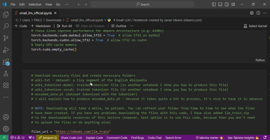
Task: Click Comment Code in status bar
Action: pos(117,138)
